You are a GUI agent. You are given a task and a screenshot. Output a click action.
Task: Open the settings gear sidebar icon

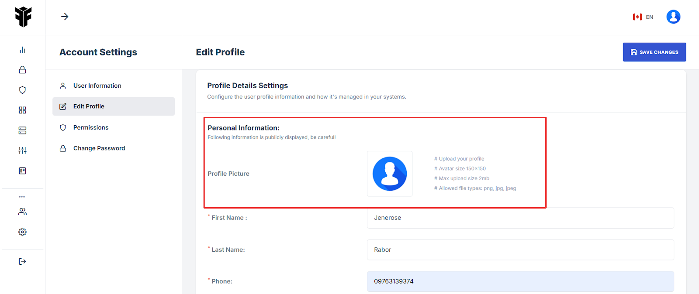22,232
